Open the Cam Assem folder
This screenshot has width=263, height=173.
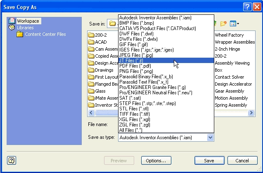click(x=103, y=49)
